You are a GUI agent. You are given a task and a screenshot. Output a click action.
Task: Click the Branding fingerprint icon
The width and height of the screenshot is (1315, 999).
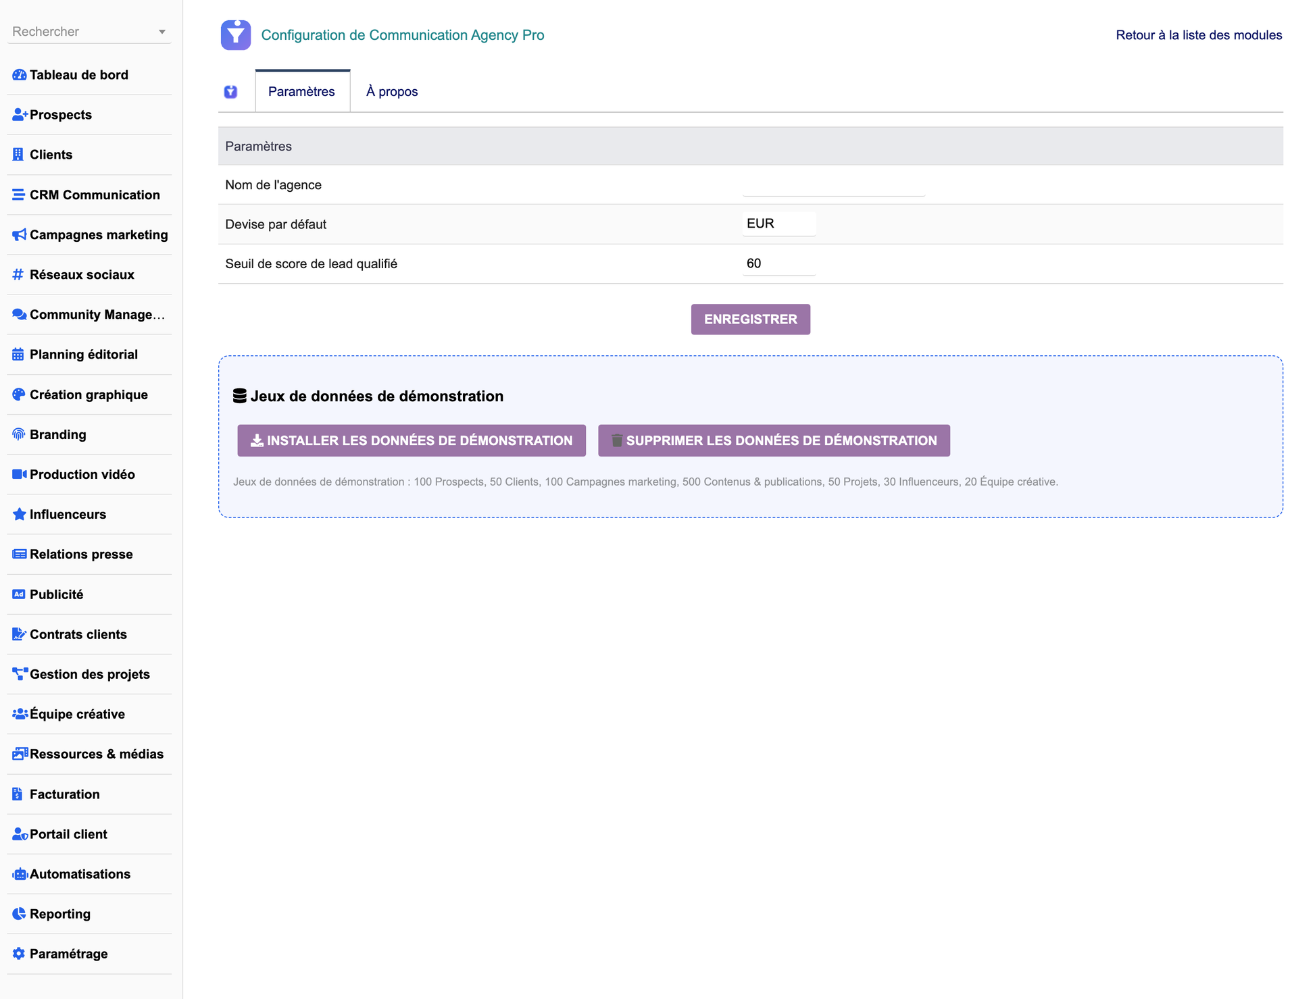tap(18, 434)
